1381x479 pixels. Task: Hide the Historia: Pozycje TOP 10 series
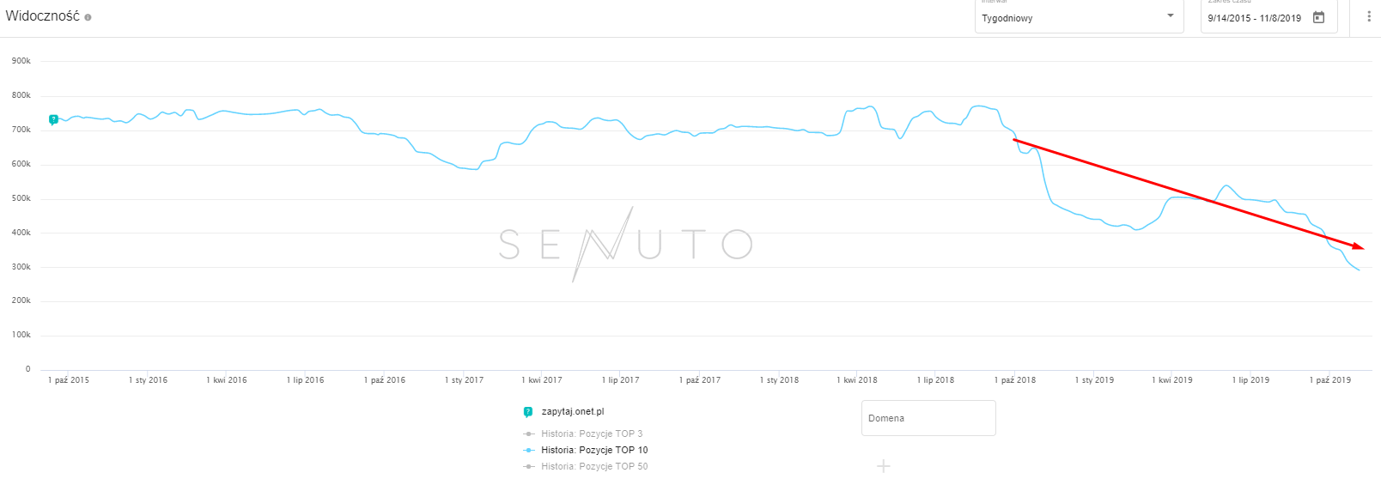pyautogui.click(x=593, y=450)
